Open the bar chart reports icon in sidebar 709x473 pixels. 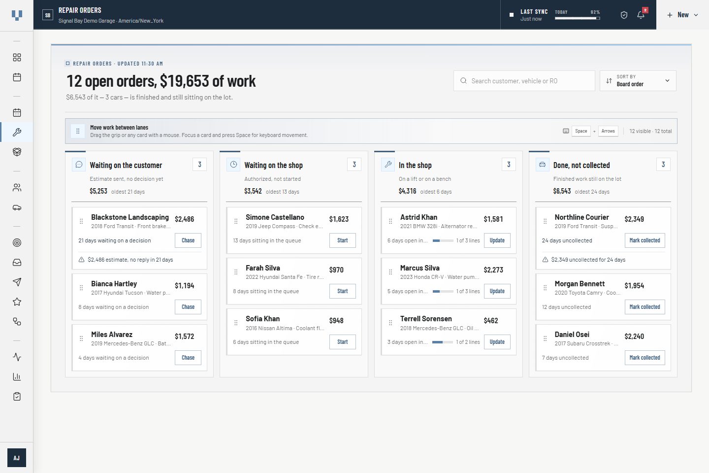(x=17, y=377)
